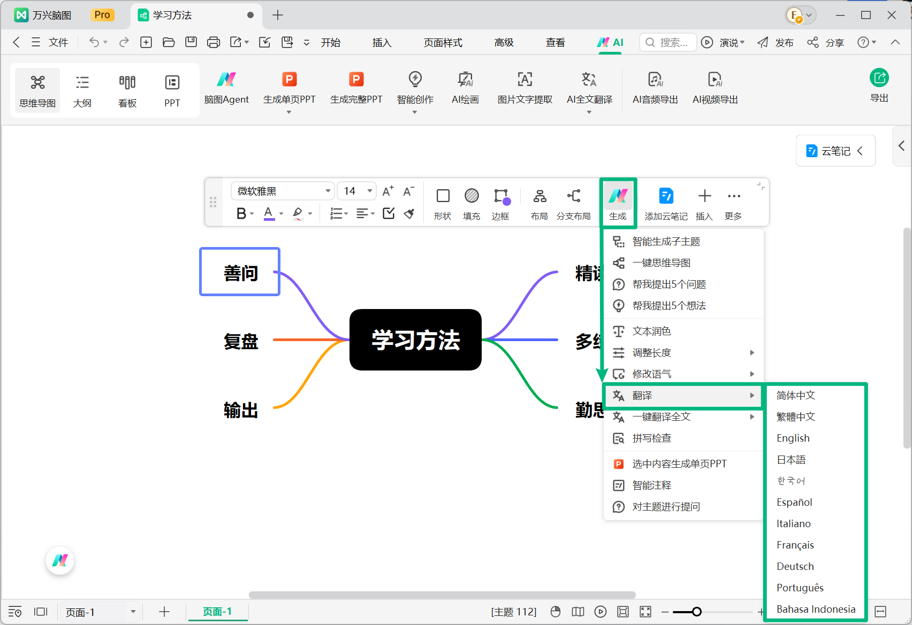The height and width of the screenshot is (625, 912).
Task: Switch to PPT view mode
Action: tap(172, 90)
